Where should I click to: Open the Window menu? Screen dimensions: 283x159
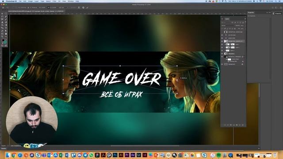[x=71, y=1]
